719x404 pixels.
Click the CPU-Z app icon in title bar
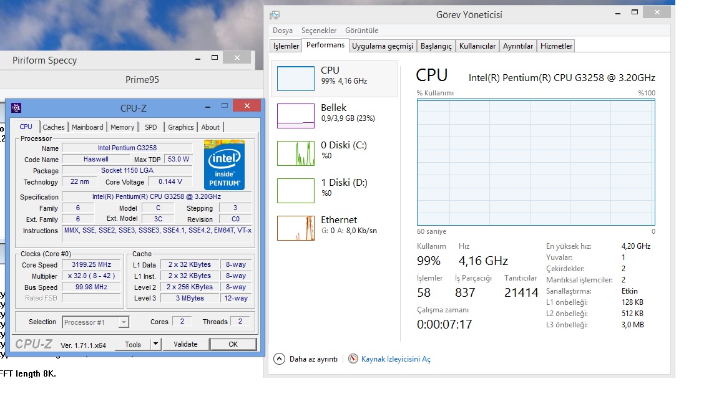coord(16,108)
